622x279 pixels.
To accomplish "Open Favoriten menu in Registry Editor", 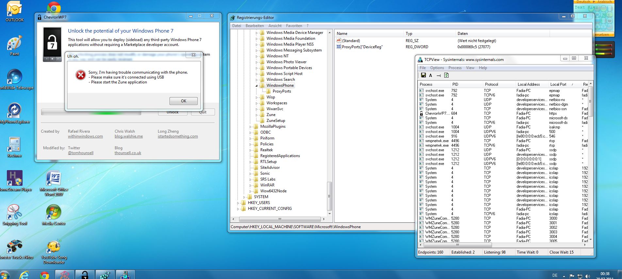I will pyautogui.click(x=294, y=26).
